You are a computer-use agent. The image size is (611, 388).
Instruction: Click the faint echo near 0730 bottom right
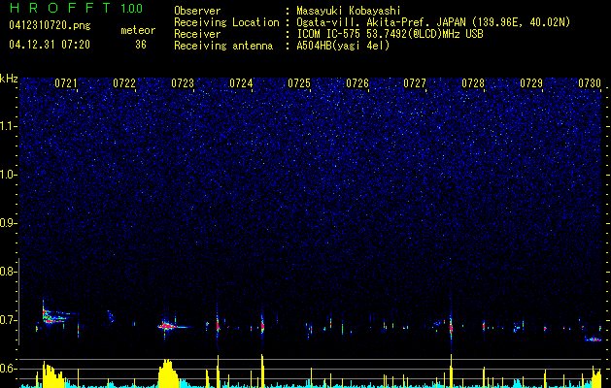(x=594, y=339)
